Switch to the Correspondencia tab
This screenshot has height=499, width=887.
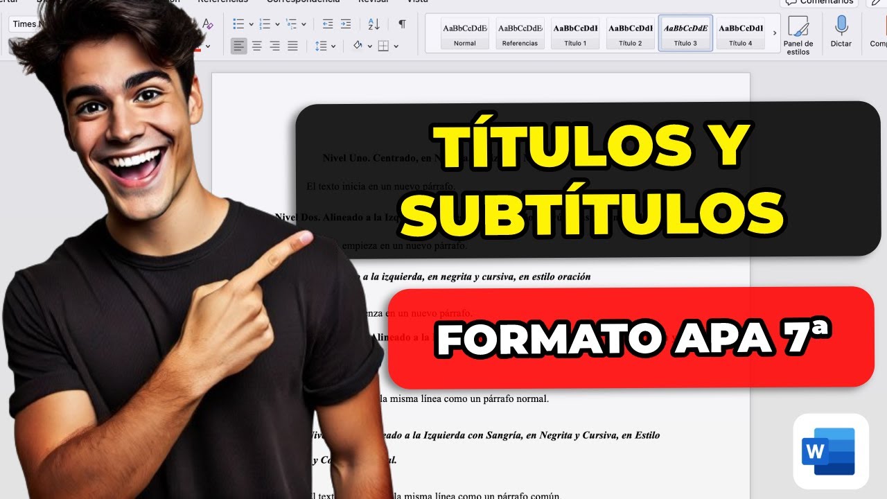(303, 1)
